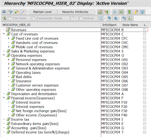This screenshot has height=137, width=151.
Task: Click the warning triangle icon in toolbar
Action: [x=136, y=12]
